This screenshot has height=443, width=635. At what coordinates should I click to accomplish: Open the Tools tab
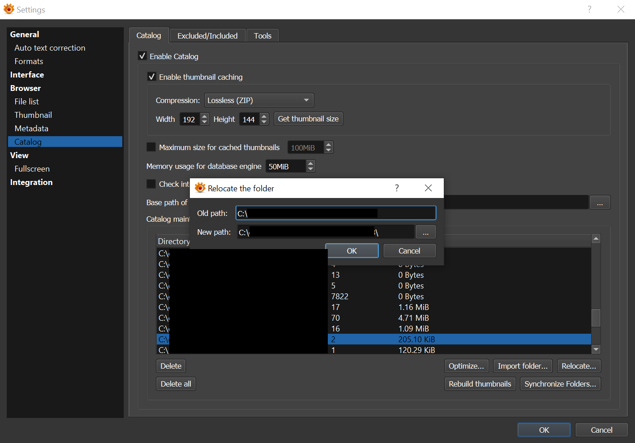pyautogui.click(x=262, y=36)
